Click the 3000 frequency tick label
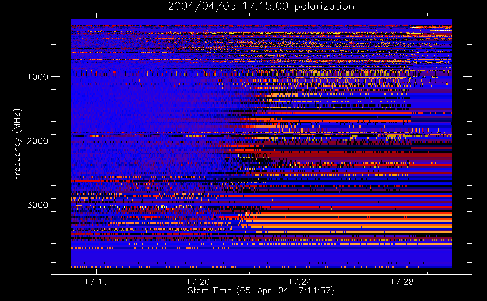The image size is (487, 301). [x=38, y=205]
